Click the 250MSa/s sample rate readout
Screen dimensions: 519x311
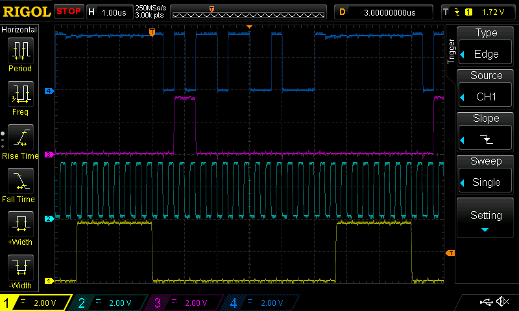point(151,8)
